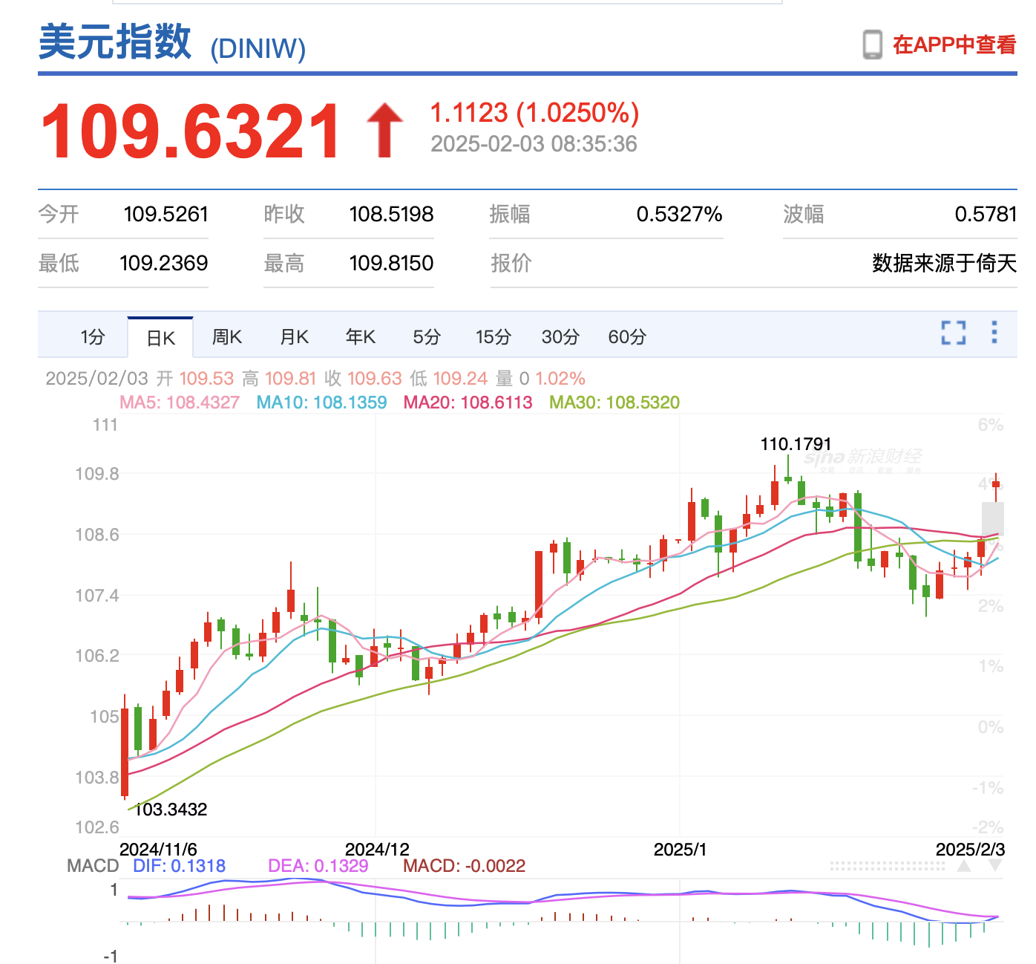Select the 60分 interval tab
This screenshot has width=1036, height=964.
pyautogui.click(x=625, y=336)
